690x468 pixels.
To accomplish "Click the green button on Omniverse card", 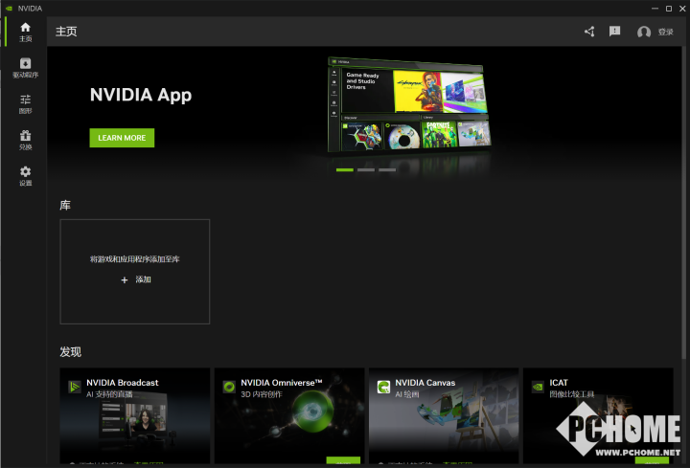I will pyautogui.click(x=343, y=460).
